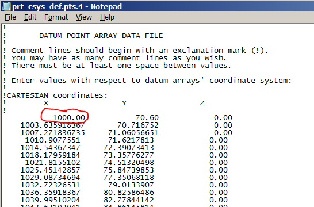Click the Y value 72.39073413
The height and width of the screenshot is (207, 314).
point(129,148)
